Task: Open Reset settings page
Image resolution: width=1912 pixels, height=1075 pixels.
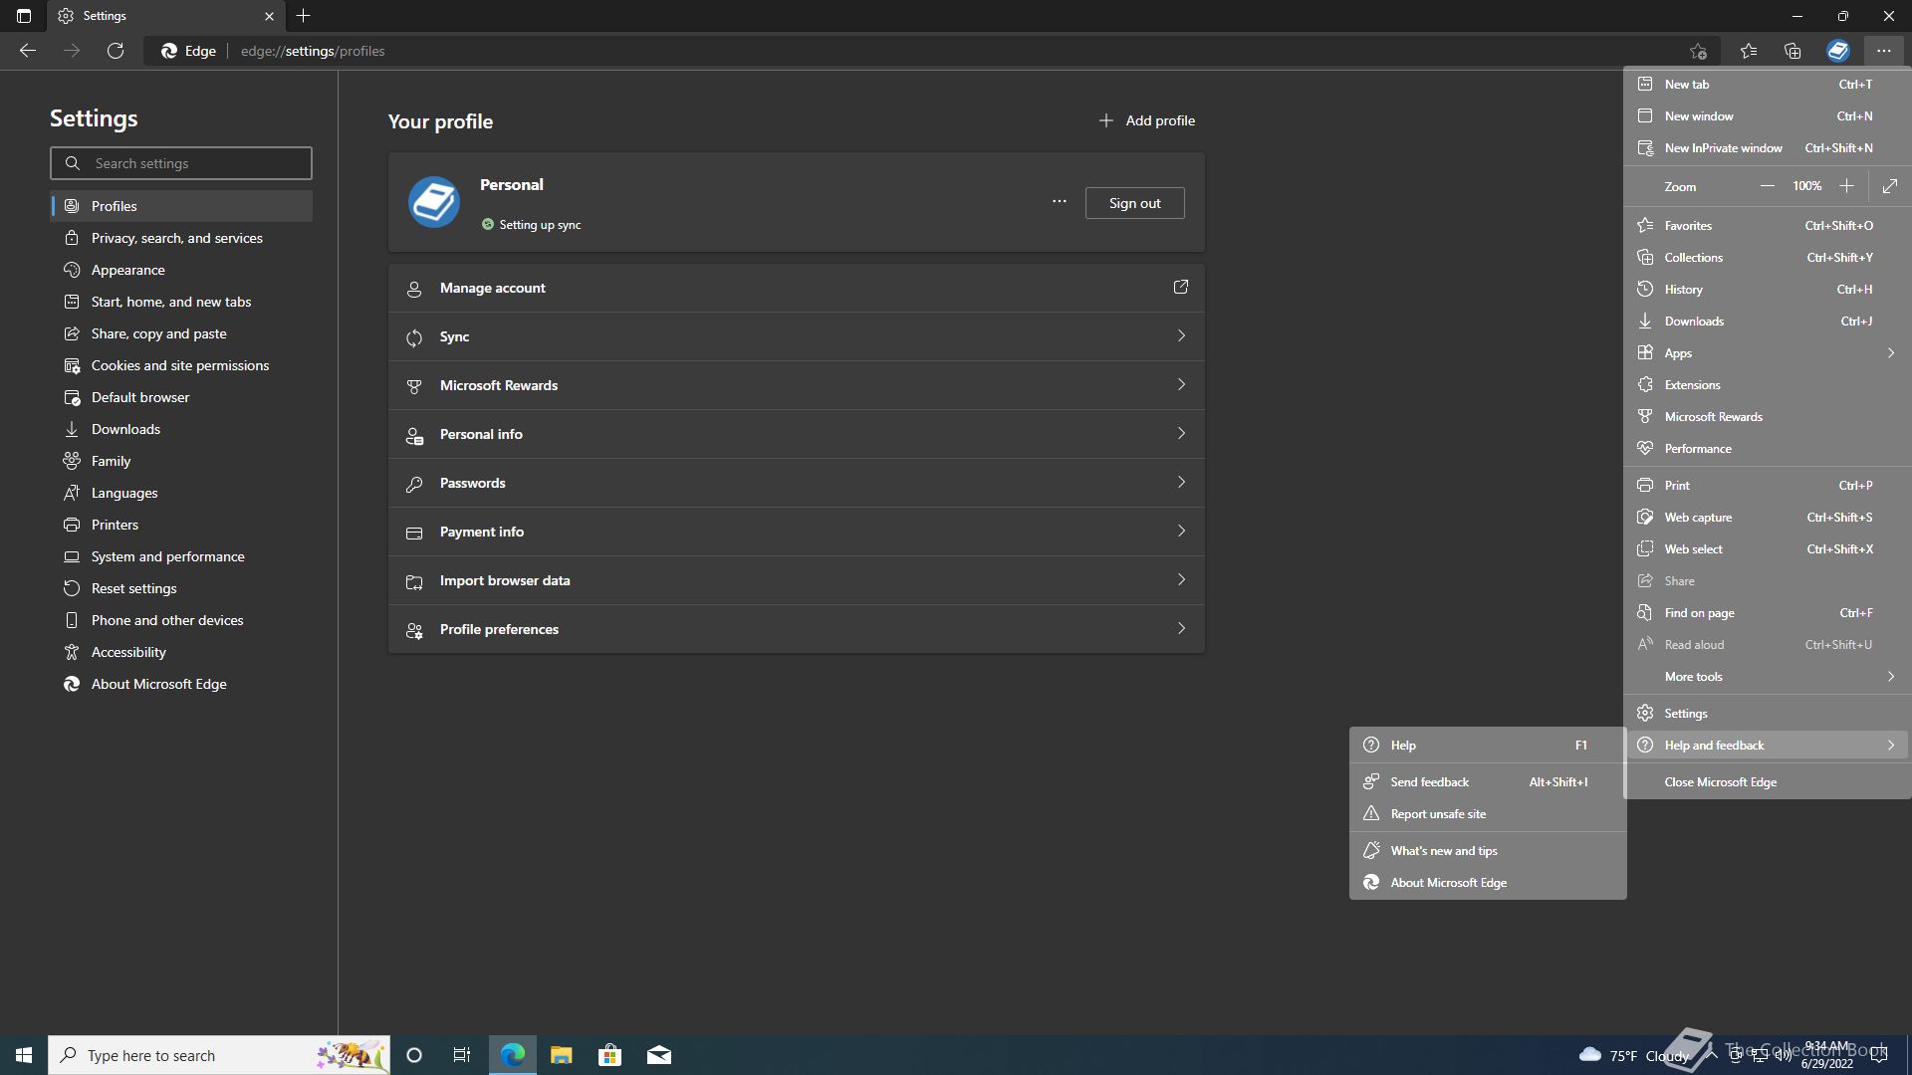Action: pyautogui.click(x=181, y=588)
